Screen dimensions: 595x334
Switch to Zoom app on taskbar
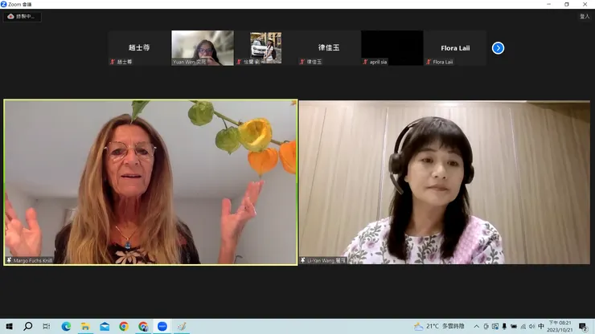coord(162,327)
